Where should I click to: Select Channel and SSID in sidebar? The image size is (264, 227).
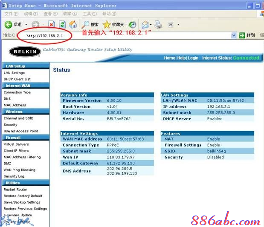point(18,118)
